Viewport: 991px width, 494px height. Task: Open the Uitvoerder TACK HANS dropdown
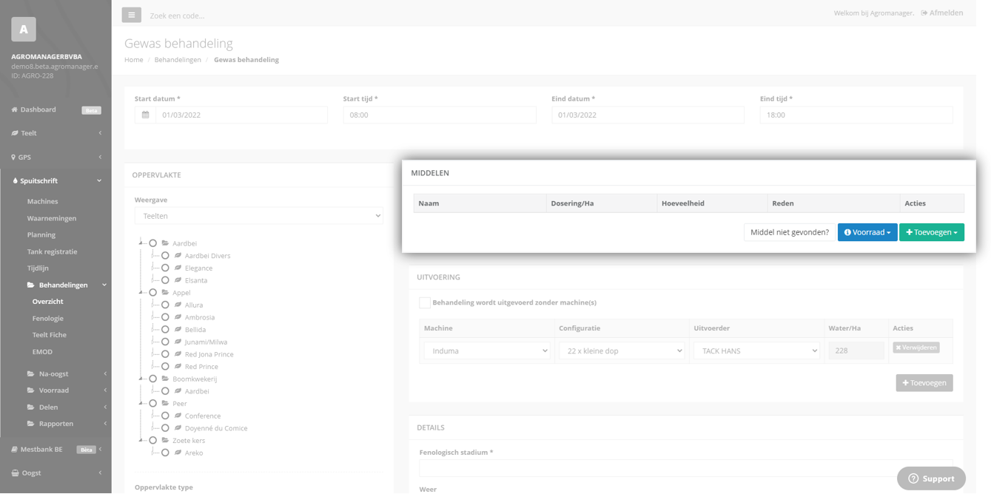coord(756,351)
